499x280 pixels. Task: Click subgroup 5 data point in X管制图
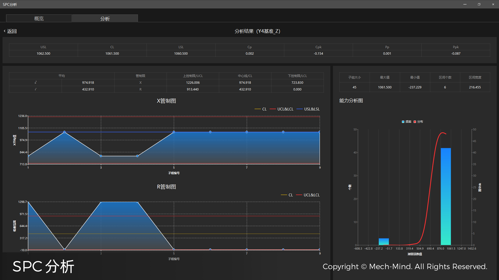click(x=174, y=132)
